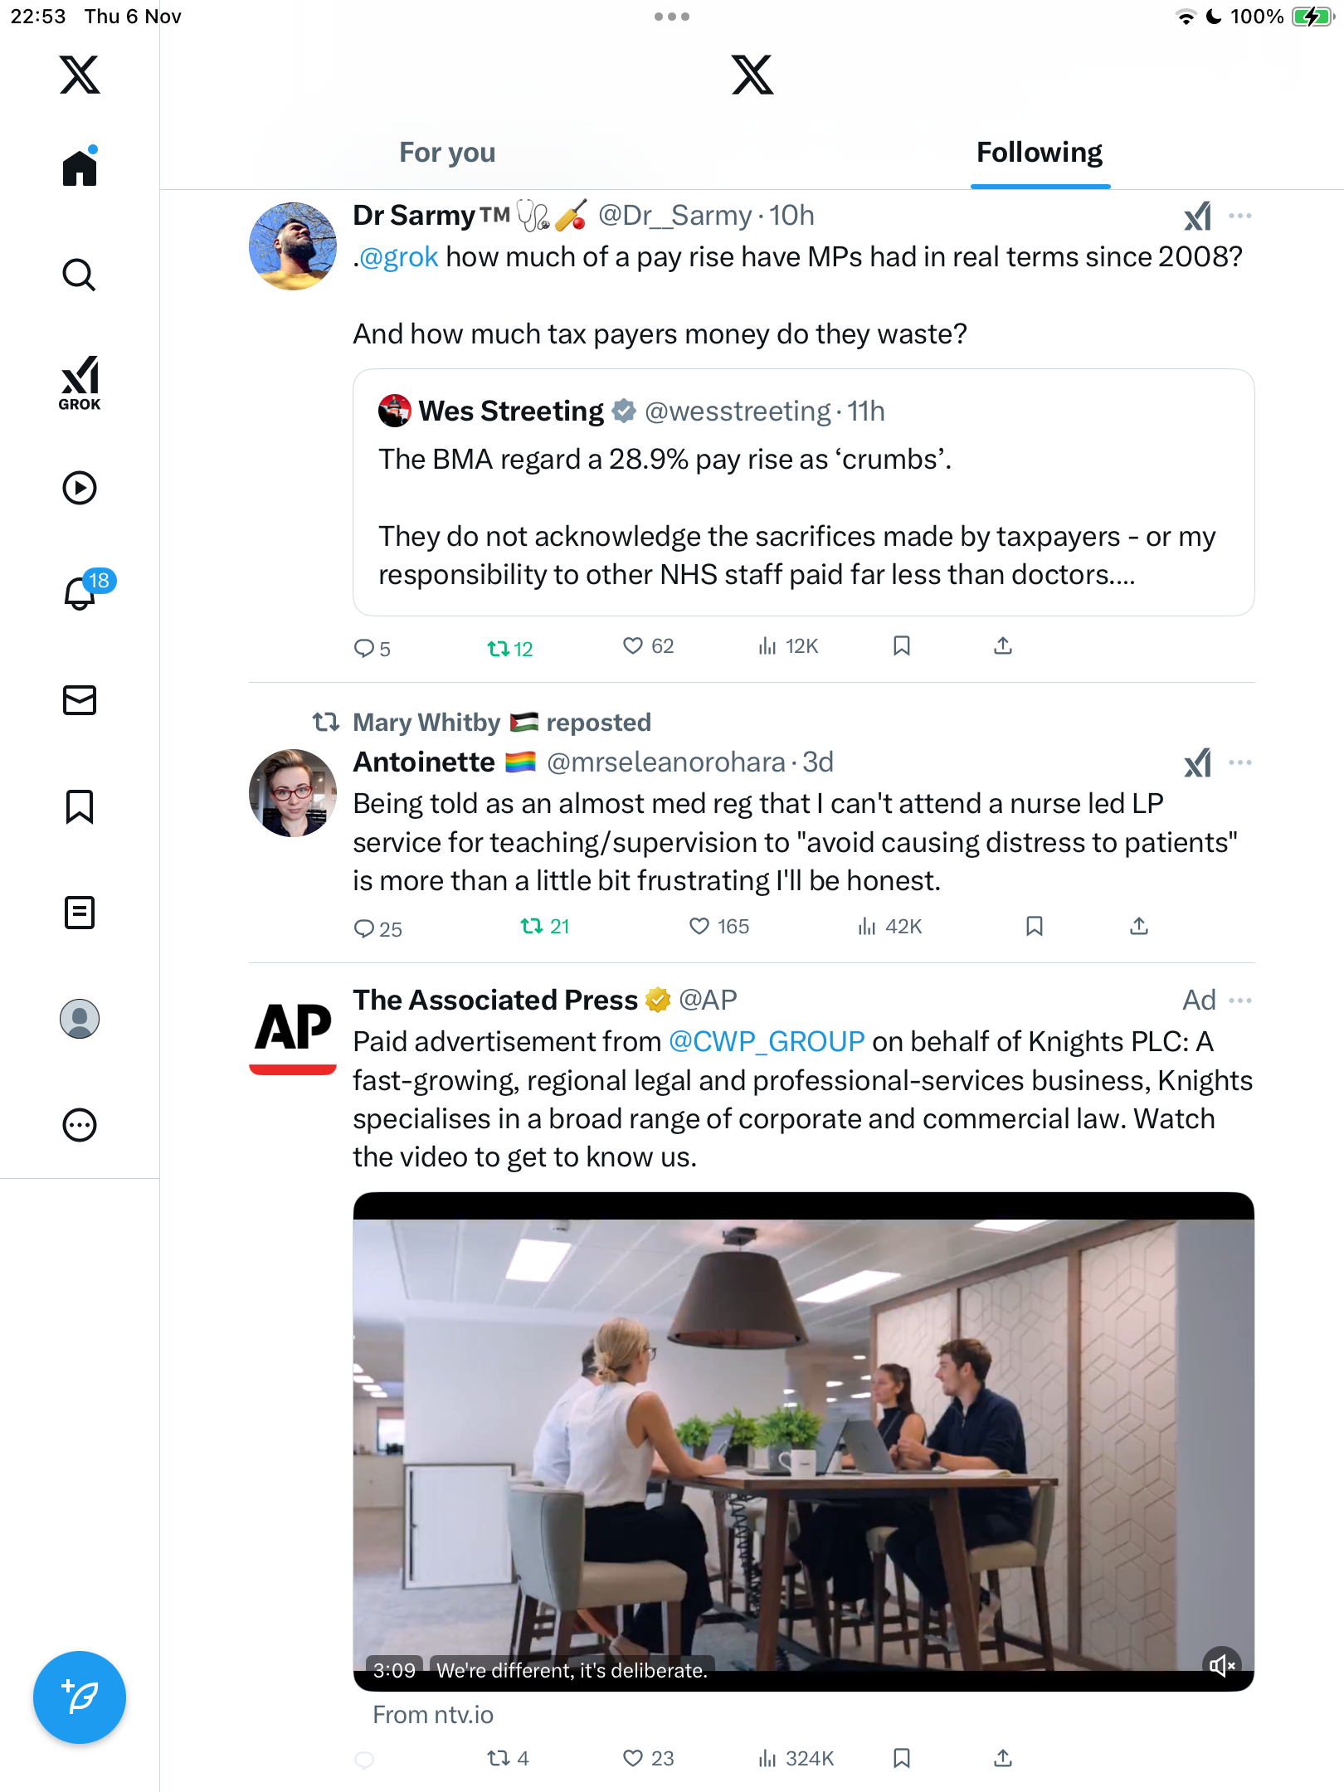Open Lists icon in the sidebar
The image size is (1344, 1792).
pos(80,913)
